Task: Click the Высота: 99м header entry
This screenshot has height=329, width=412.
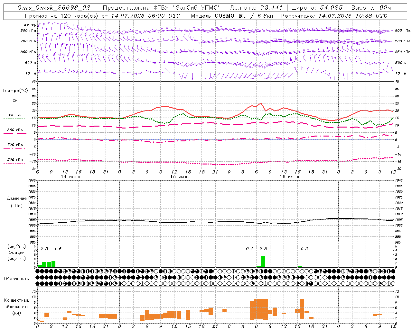Action: point(371,8)
